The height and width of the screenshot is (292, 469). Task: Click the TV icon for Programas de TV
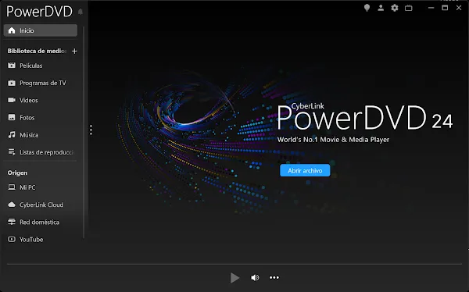point(12,83)
